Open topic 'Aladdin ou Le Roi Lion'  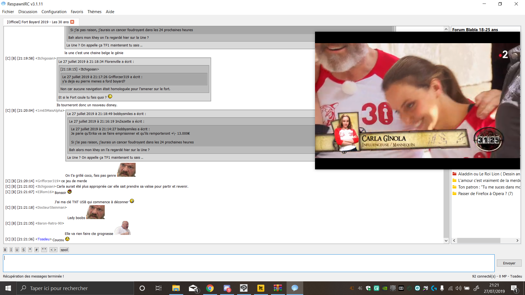click(489, 174)
